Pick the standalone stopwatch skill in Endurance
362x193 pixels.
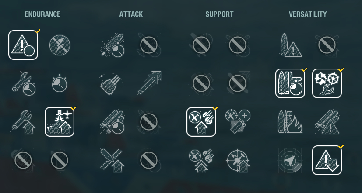click(60, 83)
